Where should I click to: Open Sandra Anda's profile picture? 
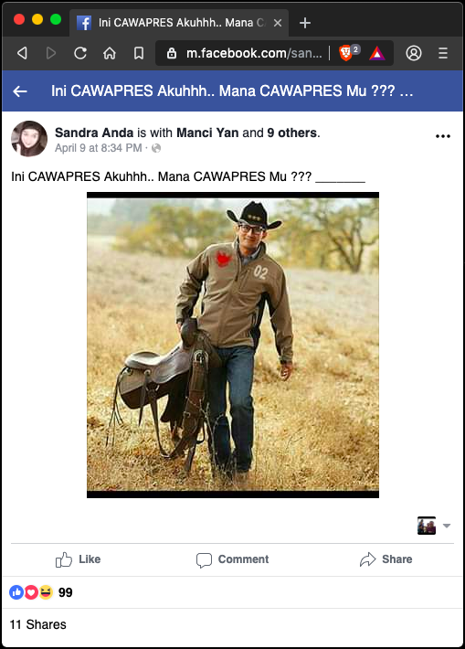tap(29, 139)
